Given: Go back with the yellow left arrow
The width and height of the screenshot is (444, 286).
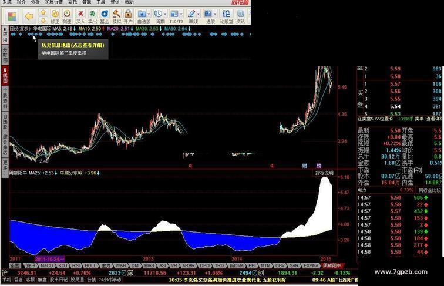Looking at the screenshot, I should [29, 16].
